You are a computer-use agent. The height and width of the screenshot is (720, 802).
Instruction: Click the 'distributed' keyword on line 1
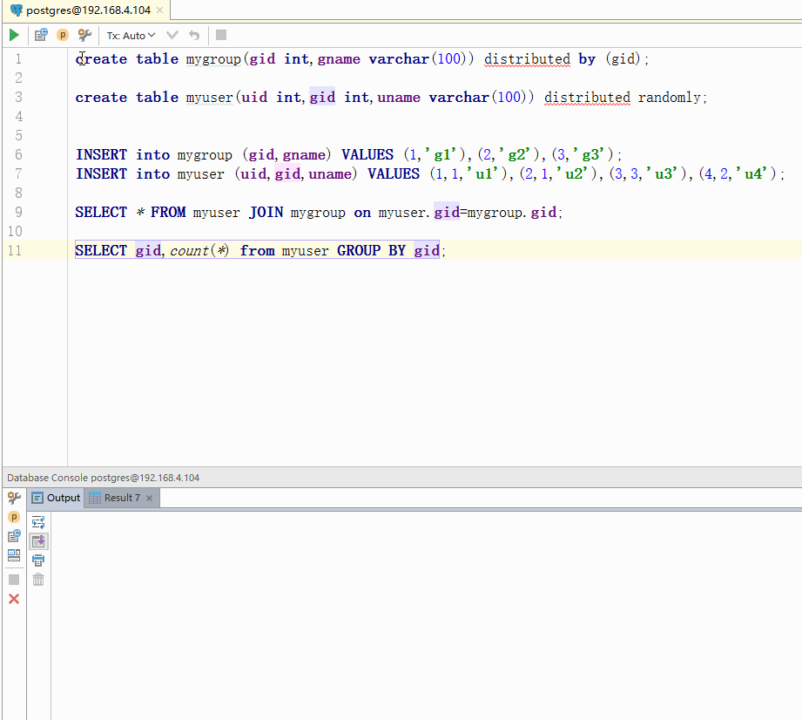527,59
